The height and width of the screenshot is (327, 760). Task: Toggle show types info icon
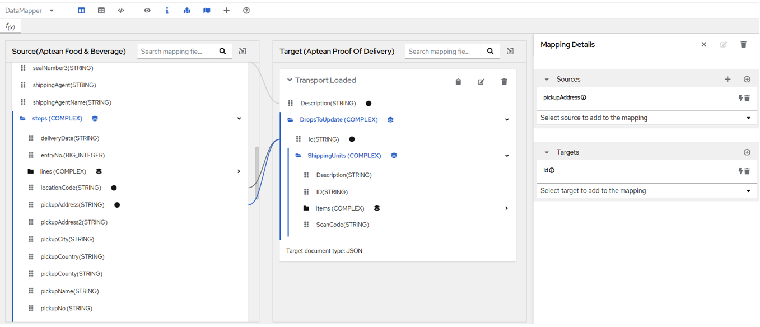[x=167, y=11]
